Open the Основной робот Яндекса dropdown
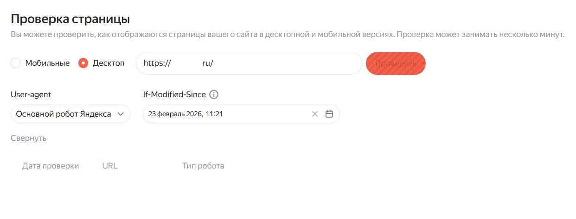Image resolution: width=576 pixels, height=219 pixels. click(x=64, y=114)
